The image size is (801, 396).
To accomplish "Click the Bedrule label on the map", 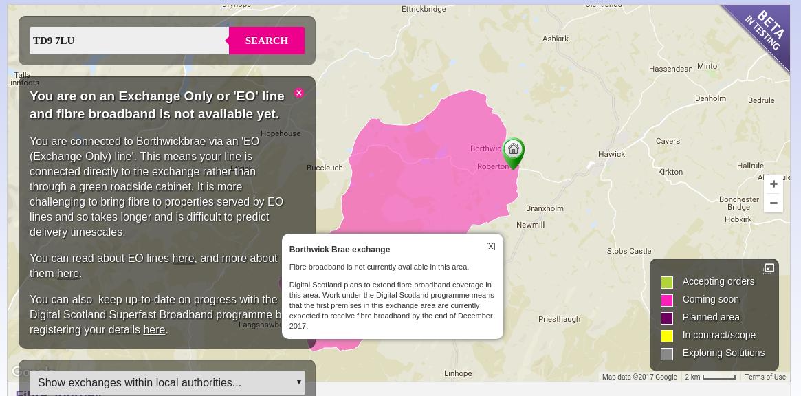I will (x=761, y=100).
